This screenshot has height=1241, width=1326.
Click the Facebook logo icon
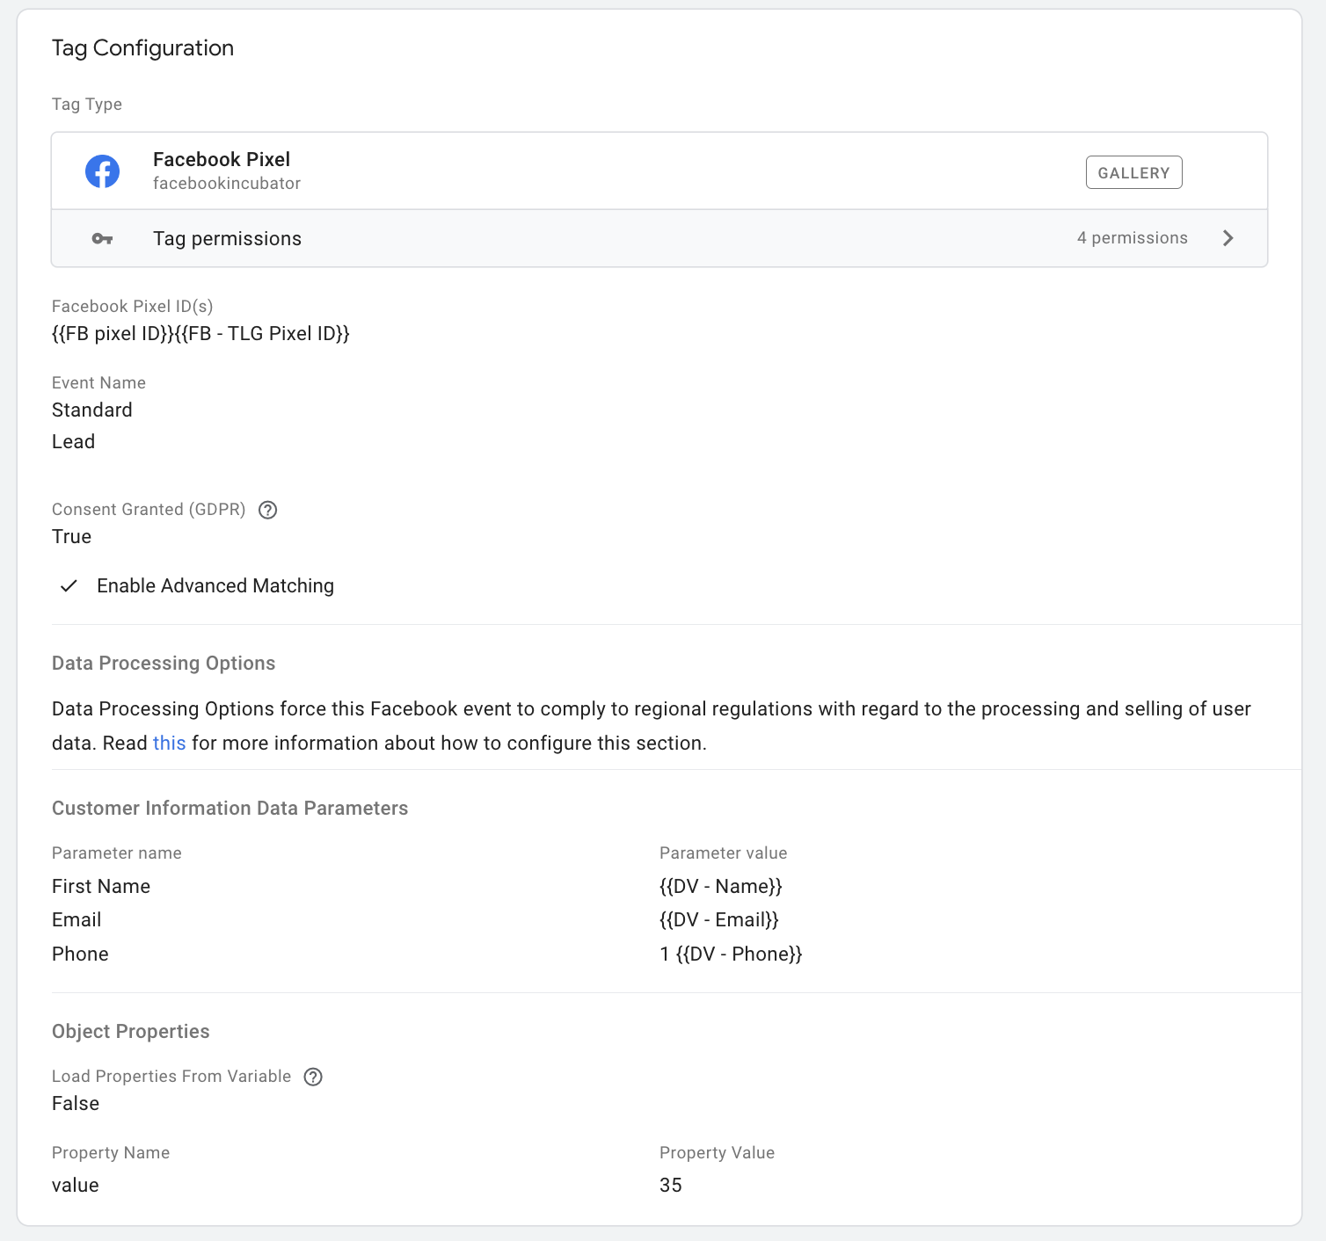coord(102,171)
